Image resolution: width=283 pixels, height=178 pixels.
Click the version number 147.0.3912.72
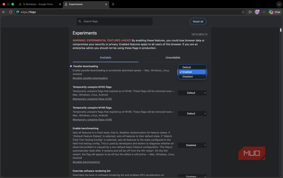click(x=199, y=34)
